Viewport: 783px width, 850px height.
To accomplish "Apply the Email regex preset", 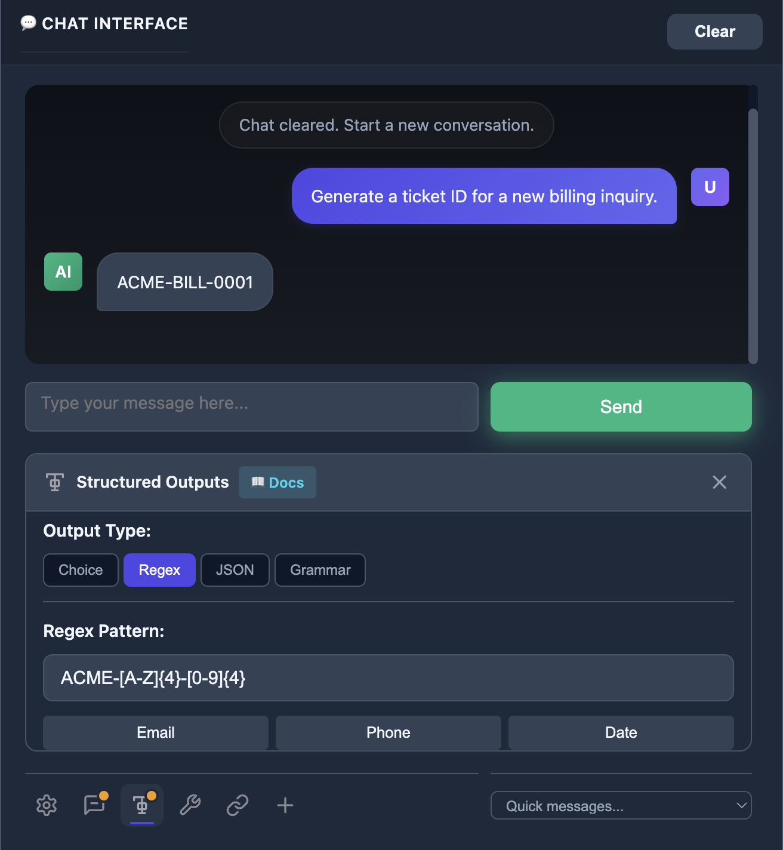I will click(156, 732).
